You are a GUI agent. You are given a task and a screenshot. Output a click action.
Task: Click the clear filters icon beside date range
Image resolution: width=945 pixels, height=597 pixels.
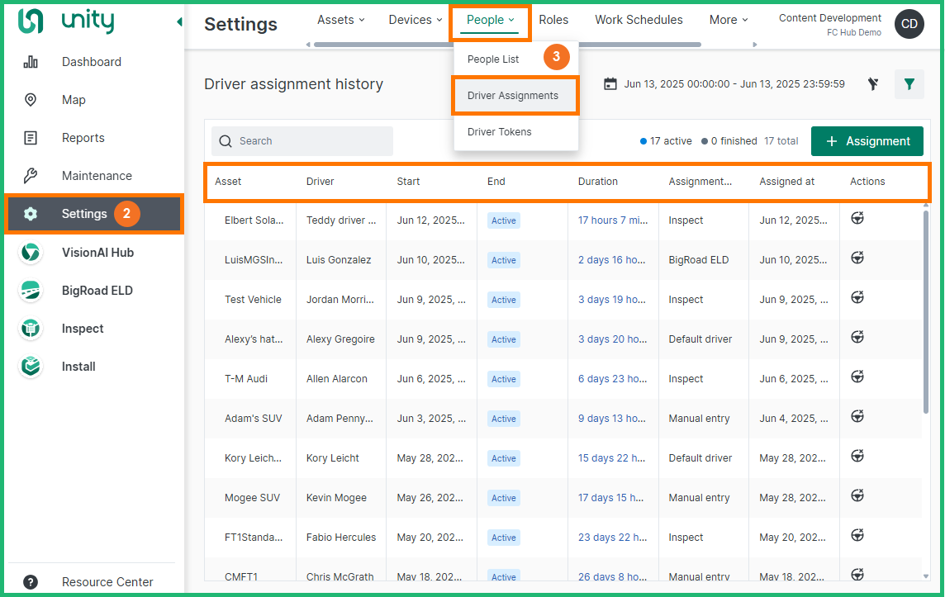coord(873,84)
